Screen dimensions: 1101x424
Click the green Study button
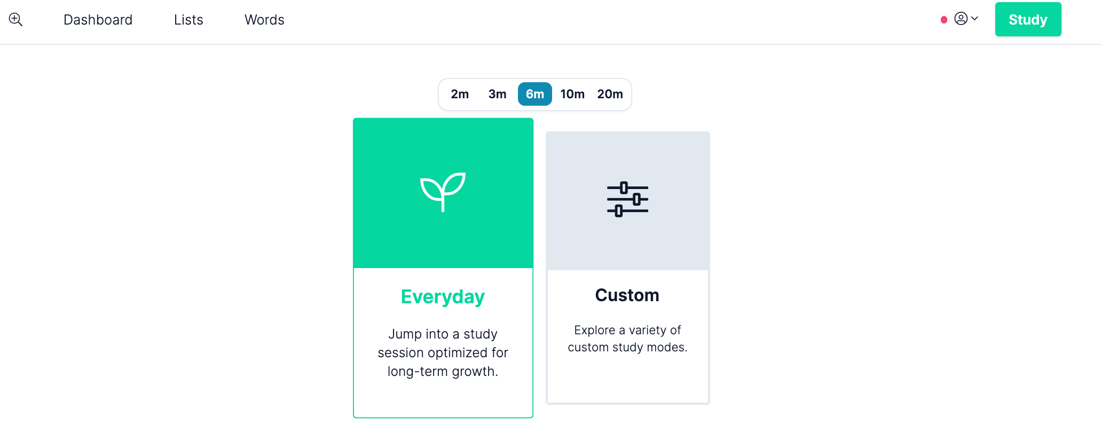[x=1028, y=19]
